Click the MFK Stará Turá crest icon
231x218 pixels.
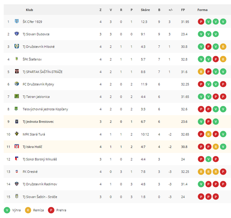(x=17, y=134)
